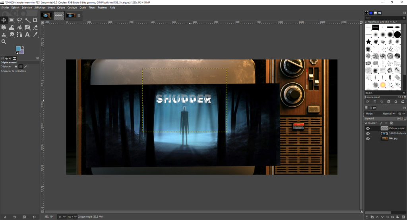The width and height of the screenshot is (407, 220).
Task: Open the Édition menu
Action: (16, 8)
